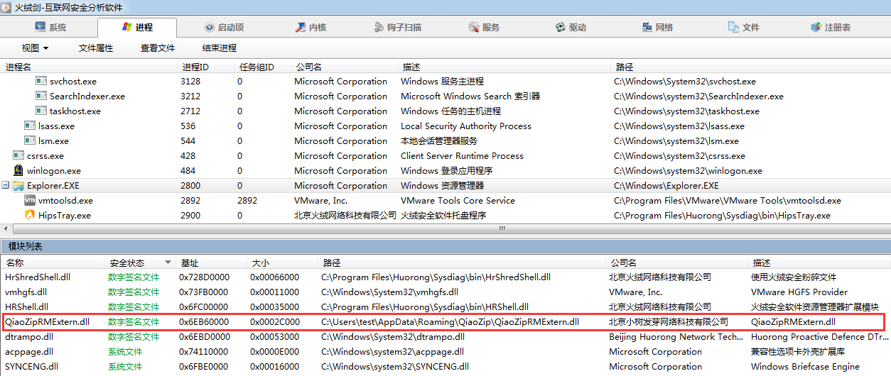891x376 pixels.
Task: Open the 钩子扫描 tab
Action: pyautogui.click(x=398, y=28)
